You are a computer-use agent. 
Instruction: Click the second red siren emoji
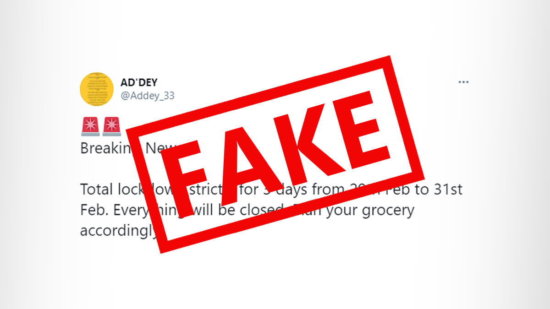pyautogui.click(x=111, y=126)
